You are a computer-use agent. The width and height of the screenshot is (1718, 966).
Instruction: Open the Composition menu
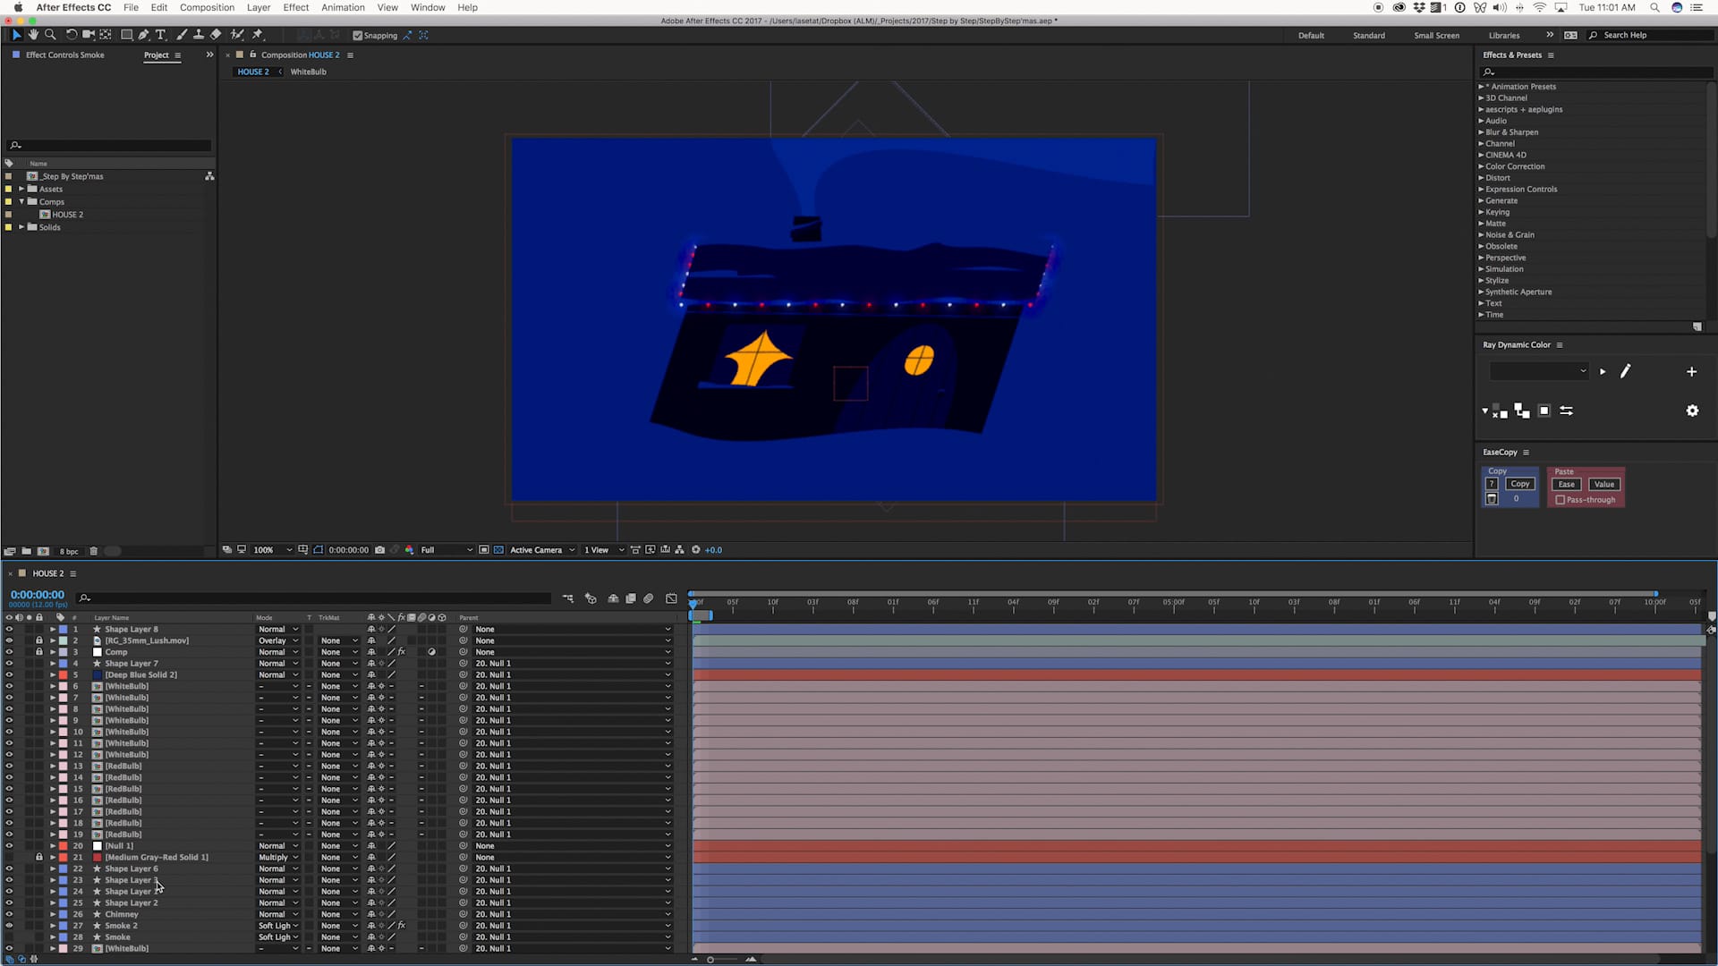(x=207, y=7)
